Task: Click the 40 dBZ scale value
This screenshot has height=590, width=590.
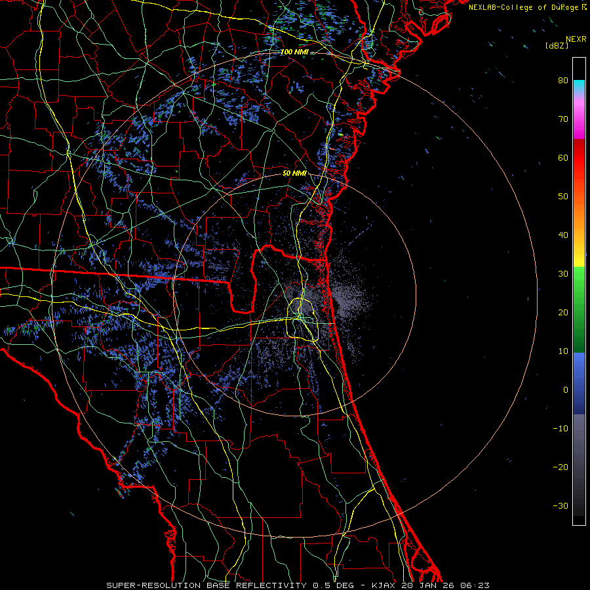Action: click(563, 235)
